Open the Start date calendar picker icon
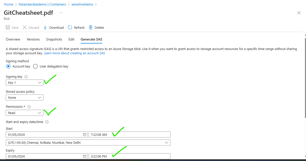 [85, 134]
